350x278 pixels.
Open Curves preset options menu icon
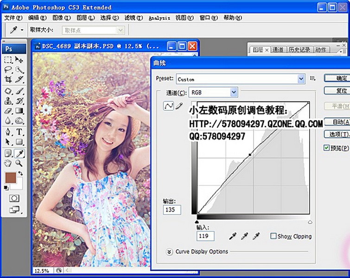[313, 78]
